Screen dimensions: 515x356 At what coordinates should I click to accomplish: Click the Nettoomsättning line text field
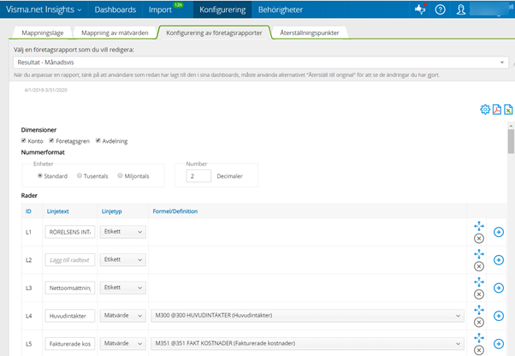click(x=70, y=288)
